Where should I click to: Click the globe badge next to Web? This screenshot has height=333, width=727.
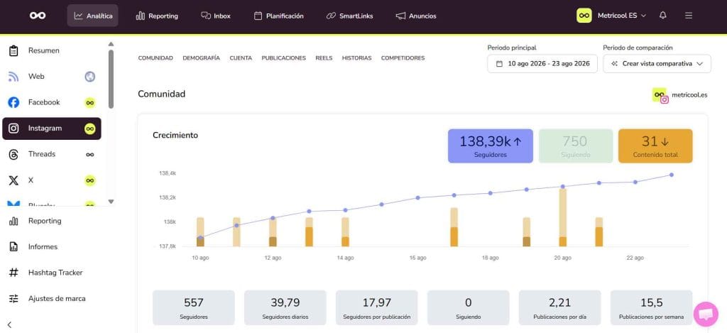90,77
